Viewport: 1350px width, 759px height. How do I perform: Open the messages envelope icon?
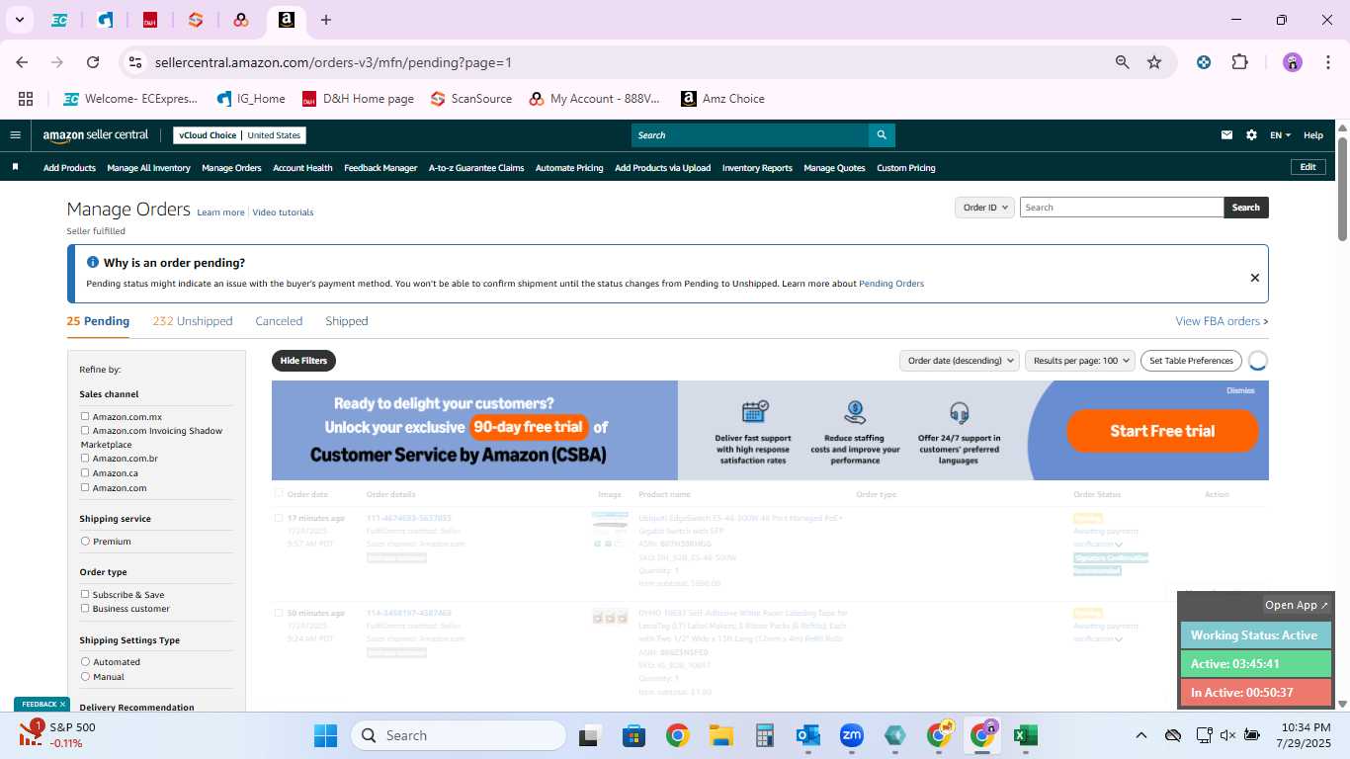[1226, 135]
